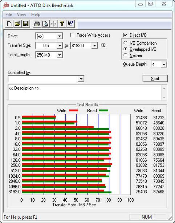Image resolution: width=175 pixels, height=223 pixels.
Task: Maximize the ATTO Disk Benchmark window
Action: coord(150,4)
